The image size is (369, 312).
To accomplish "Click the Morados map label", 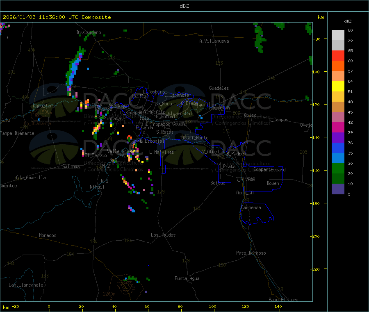I will point(48,235).
